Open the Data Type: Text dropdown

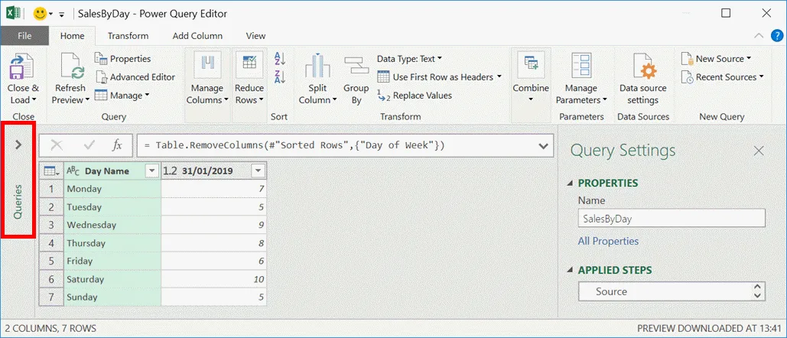[409, 59]
